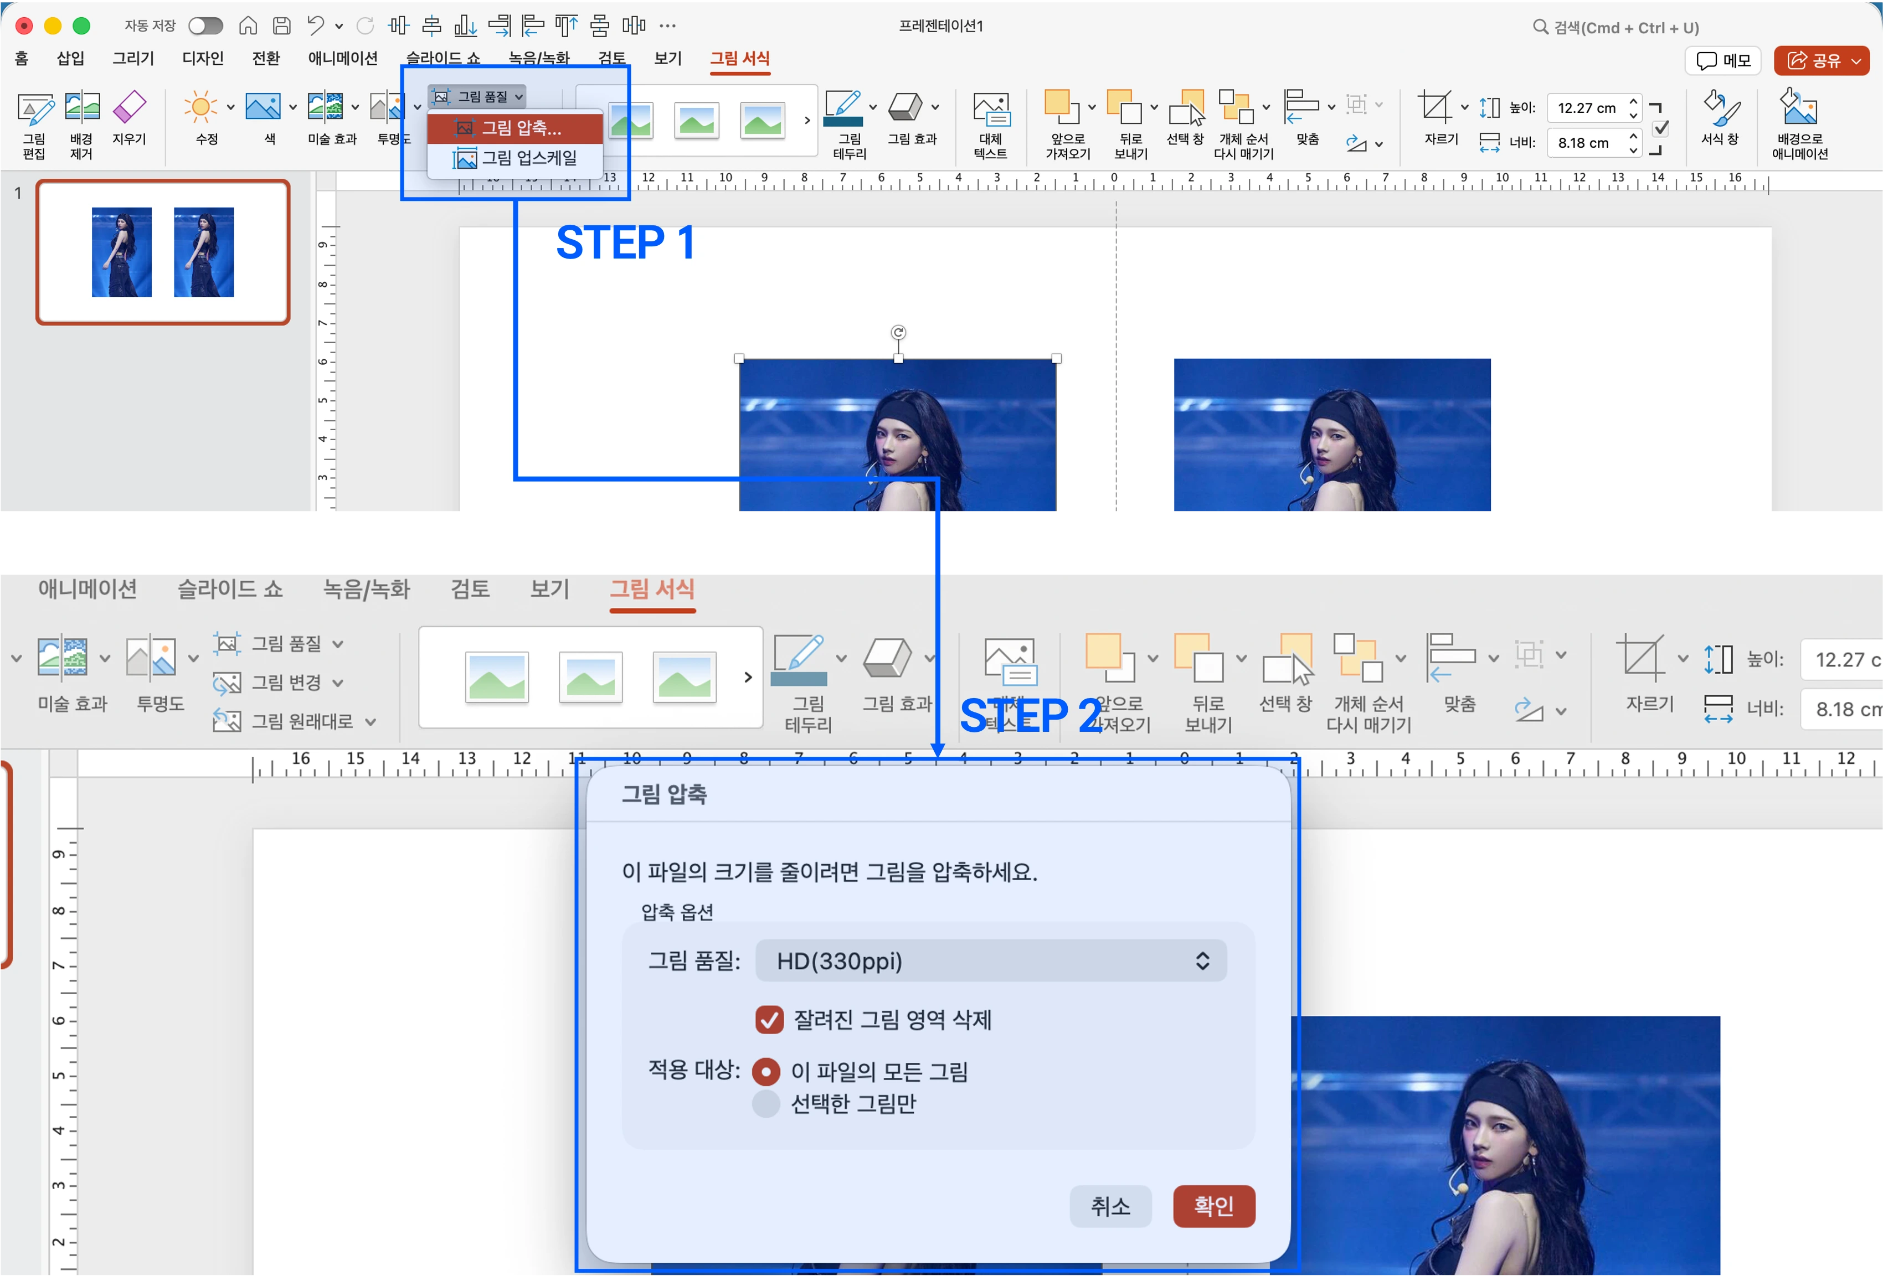Click the Distribute Horizontally quick-access icon
1883x1276 pixels.
(634, 26)
